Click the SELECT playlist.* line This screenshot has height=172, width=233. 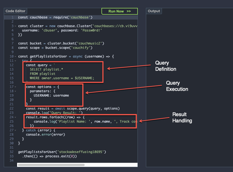(46, 69)
